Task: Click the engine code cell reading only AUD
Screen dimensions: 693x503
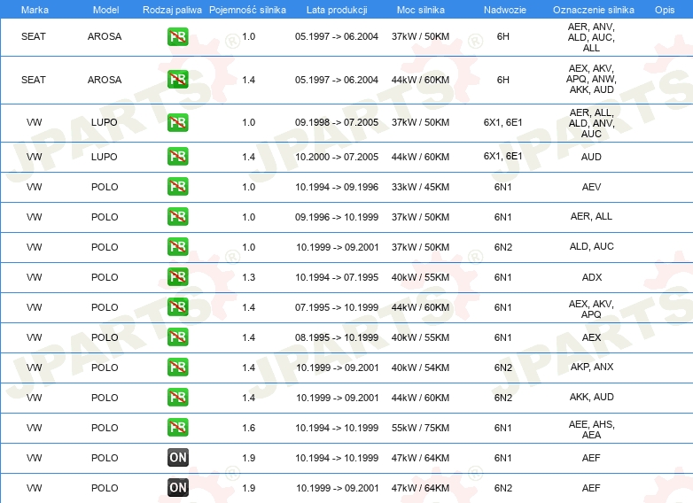Action: 591,157
